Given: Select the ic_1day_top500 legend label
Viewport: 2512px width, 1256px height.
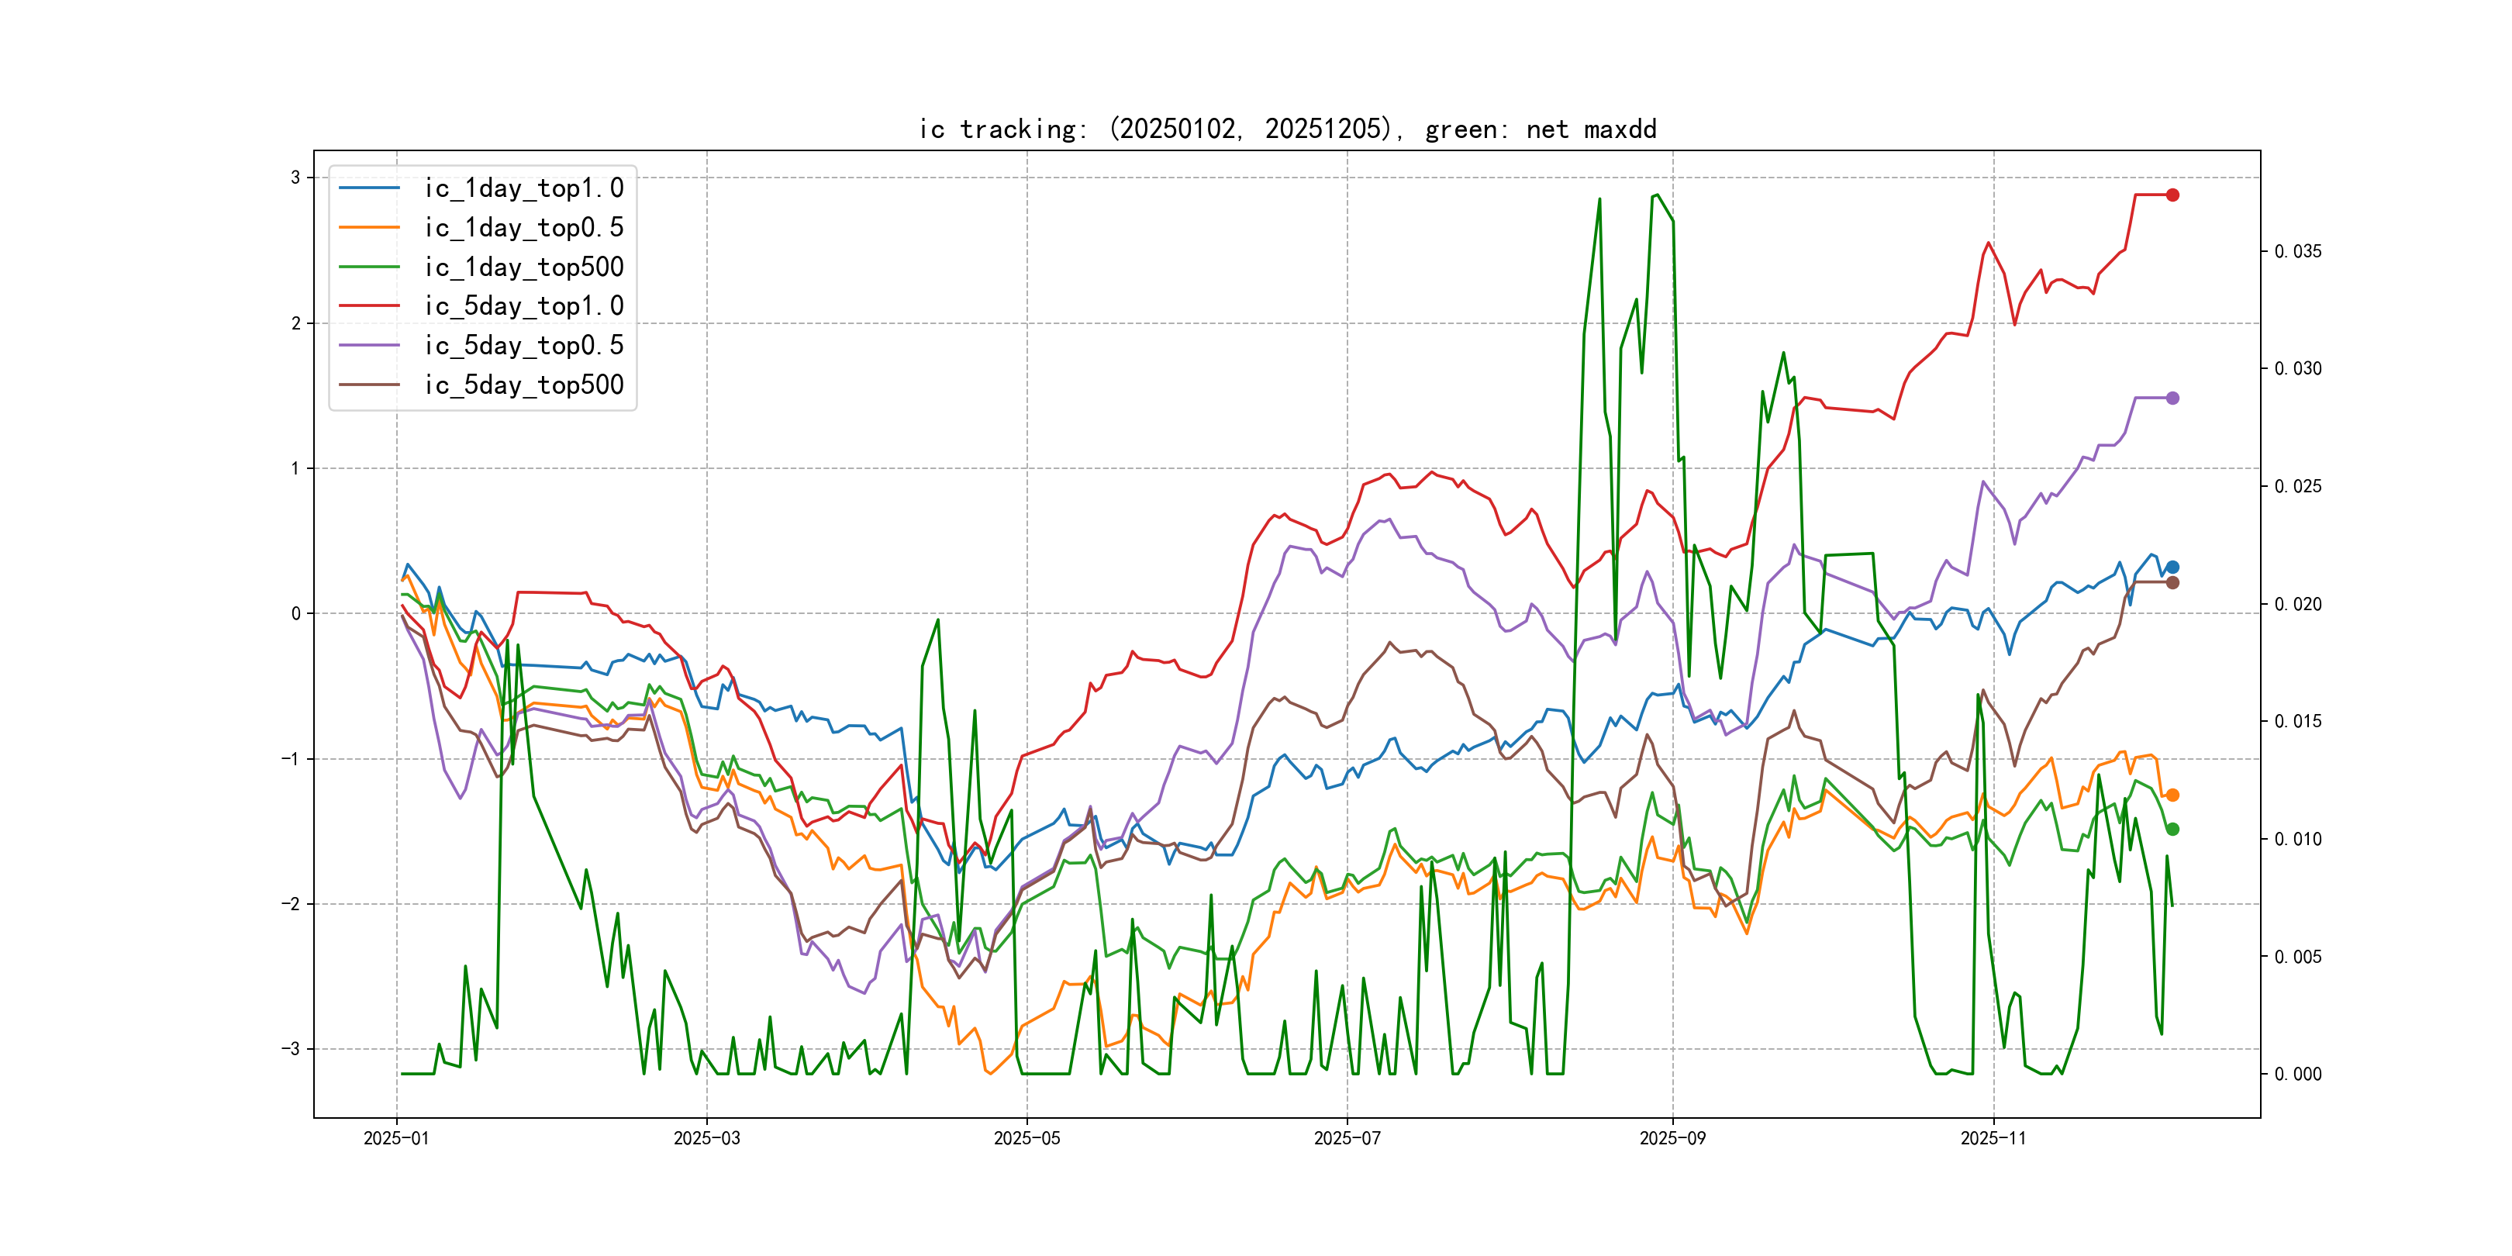Looking at the screenshot, I should pyautogui.click(x=523, y=267).
